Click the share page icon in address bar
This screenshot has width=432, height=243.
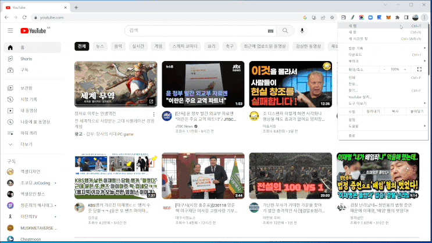point(323,17)
